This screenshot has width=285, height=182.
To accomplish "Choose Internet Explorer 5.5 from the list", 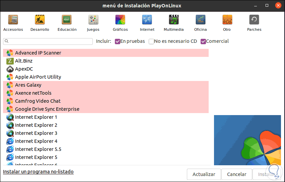I will coord(38,149).
